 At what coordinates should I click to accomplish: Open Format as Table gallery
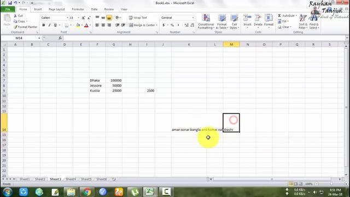[x=221, y=21]
